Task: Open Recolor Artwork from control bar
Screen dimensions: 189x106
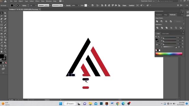Action: [x=92, y=5]
